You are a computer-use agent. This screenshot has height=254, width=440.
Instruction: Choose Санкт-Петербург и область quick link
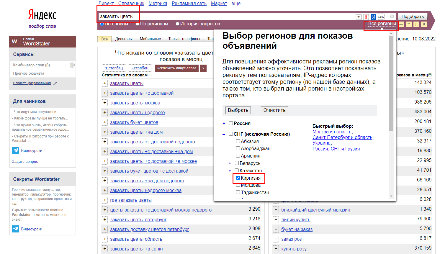click(x=343, y=137)
